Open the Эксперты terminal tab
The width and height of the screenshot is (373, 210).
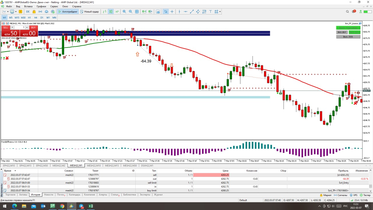click(x=145, y=195)
